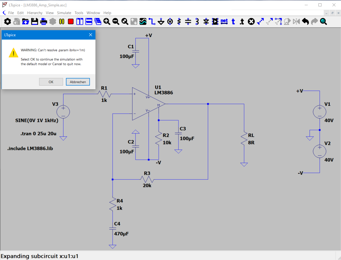Image resolution: width=341 pixels, height=260 pixels.
Task: Close the LTspice warning dialog
Action: [91, 35]
